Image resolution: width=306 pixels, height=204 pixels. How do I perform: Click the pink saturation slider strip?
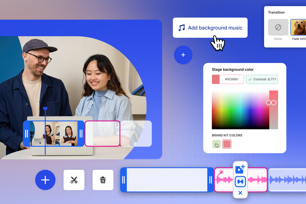click(x=274, y=110)
